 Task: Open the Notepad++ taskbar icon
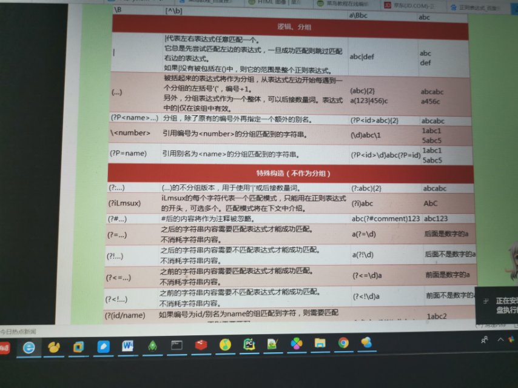[x=272, y=344]
